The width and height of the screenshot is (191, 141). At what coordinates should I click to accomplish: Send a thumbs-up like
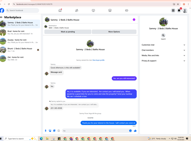(135, 131)
